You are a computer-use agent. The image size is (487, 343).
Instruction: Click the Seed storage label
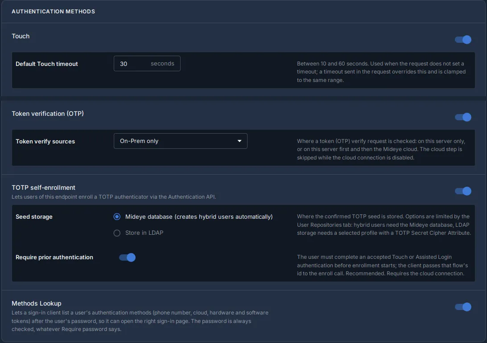[34, 217]
